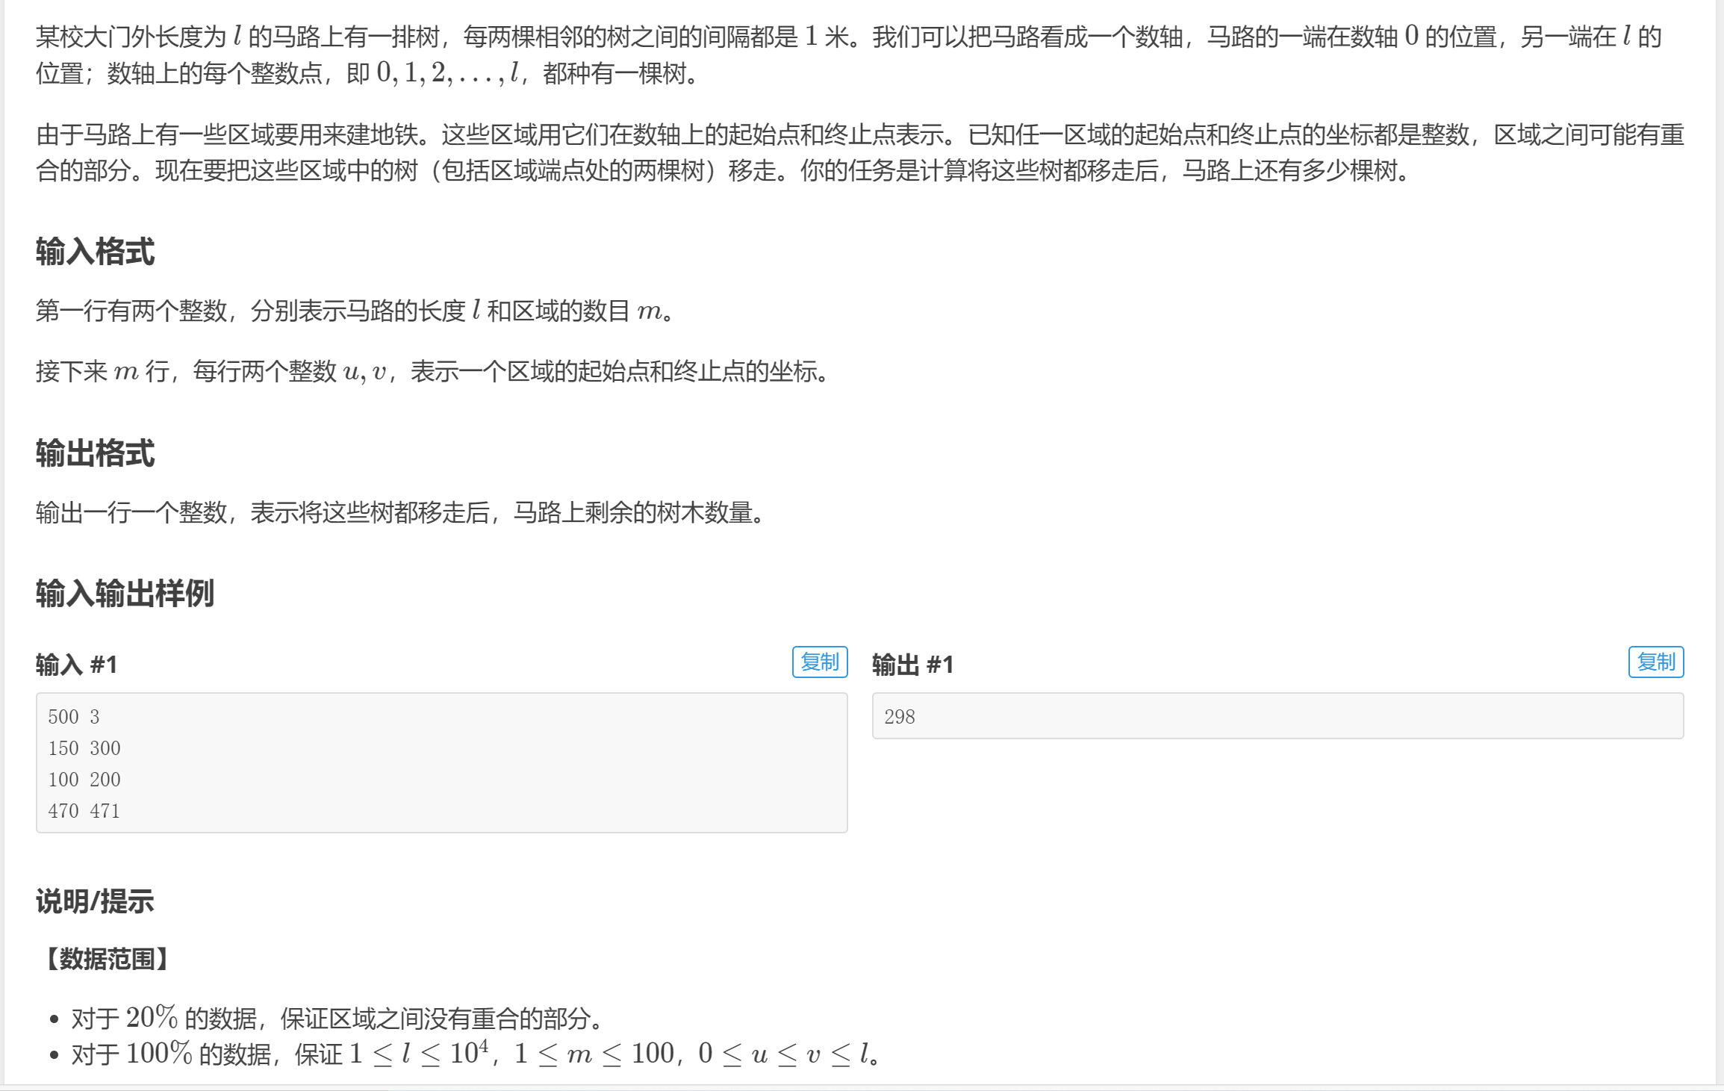
Task: Click the 说明/提示 heading
Action: 95,901
